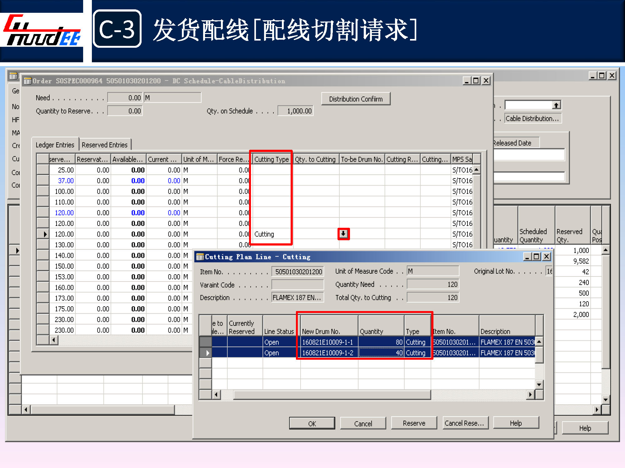Click the Quantity cell showing 40
625x468 pixels.
[x=381, y=353]
